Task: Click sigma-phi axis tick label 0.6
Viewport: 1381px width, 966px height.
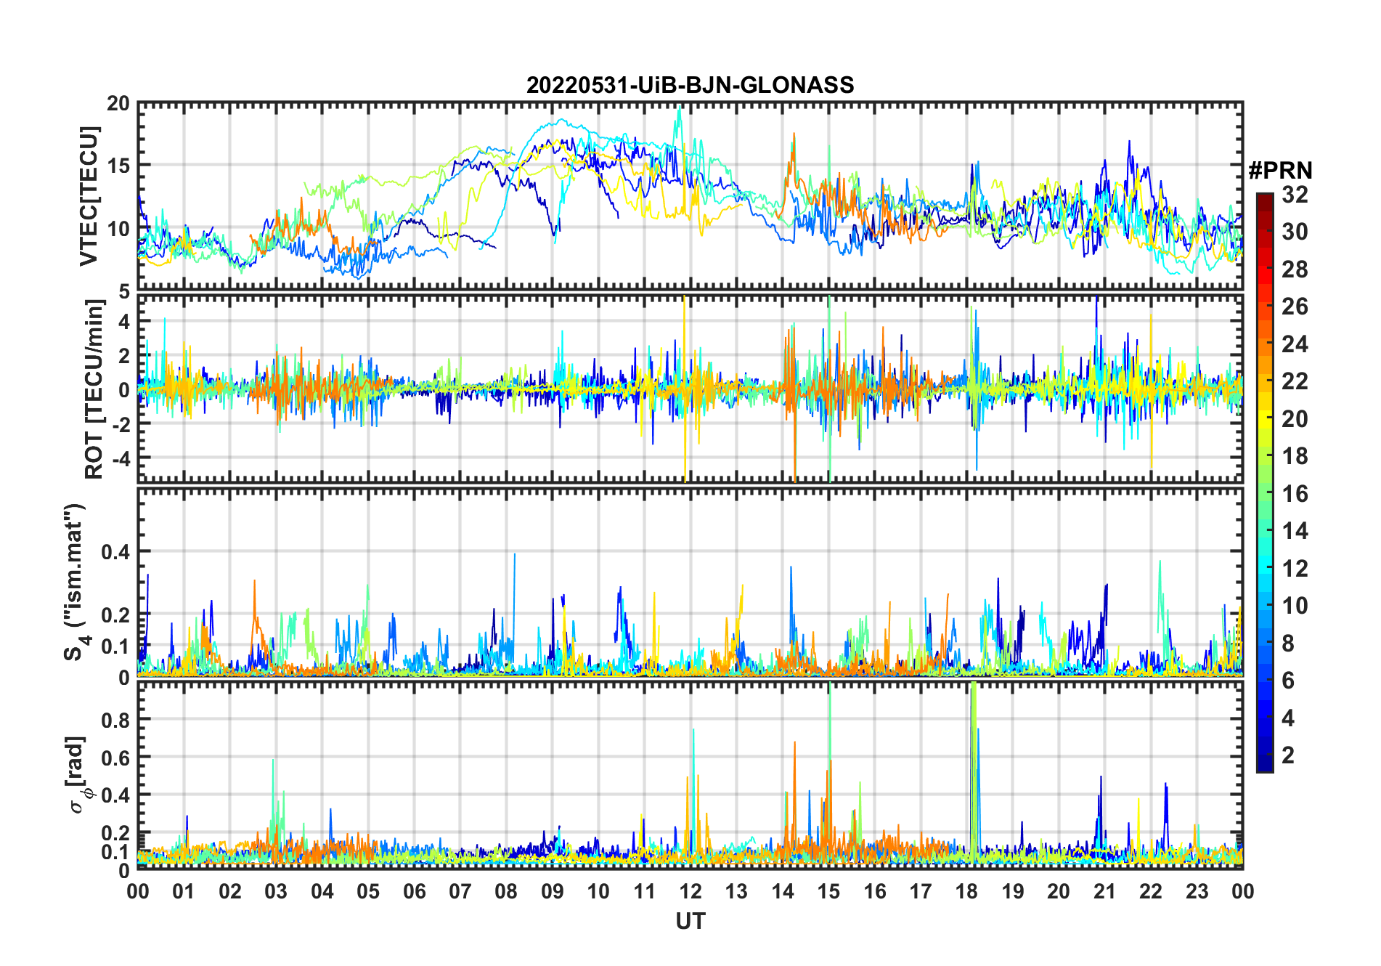Action: [x=115, y=758]
